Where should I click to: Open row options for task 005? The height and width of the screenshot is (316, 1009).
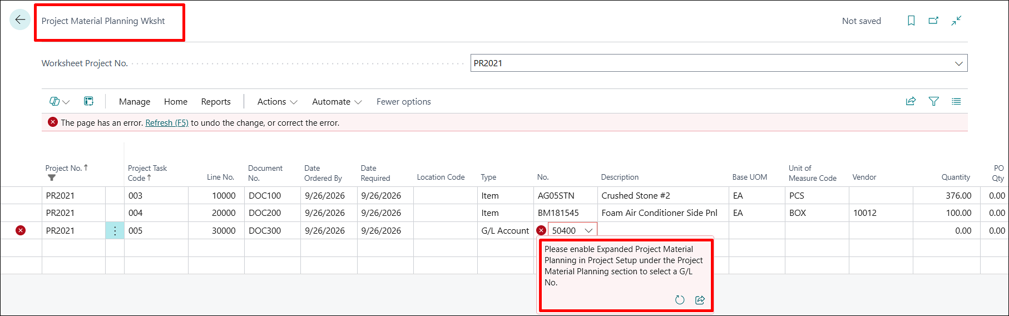point(115,230)
